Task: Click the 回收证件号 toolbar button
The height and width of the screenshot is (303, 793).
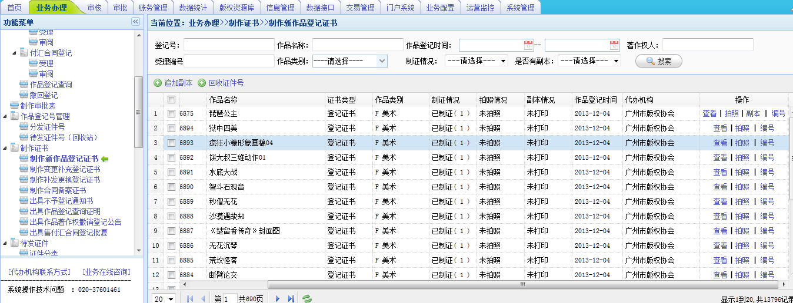Action: click(x=221, y=83)
